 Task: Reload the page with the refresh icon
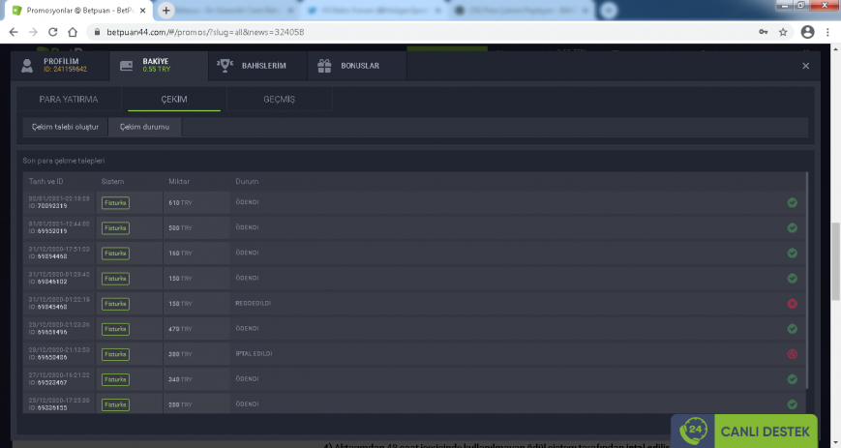[52, 32]
